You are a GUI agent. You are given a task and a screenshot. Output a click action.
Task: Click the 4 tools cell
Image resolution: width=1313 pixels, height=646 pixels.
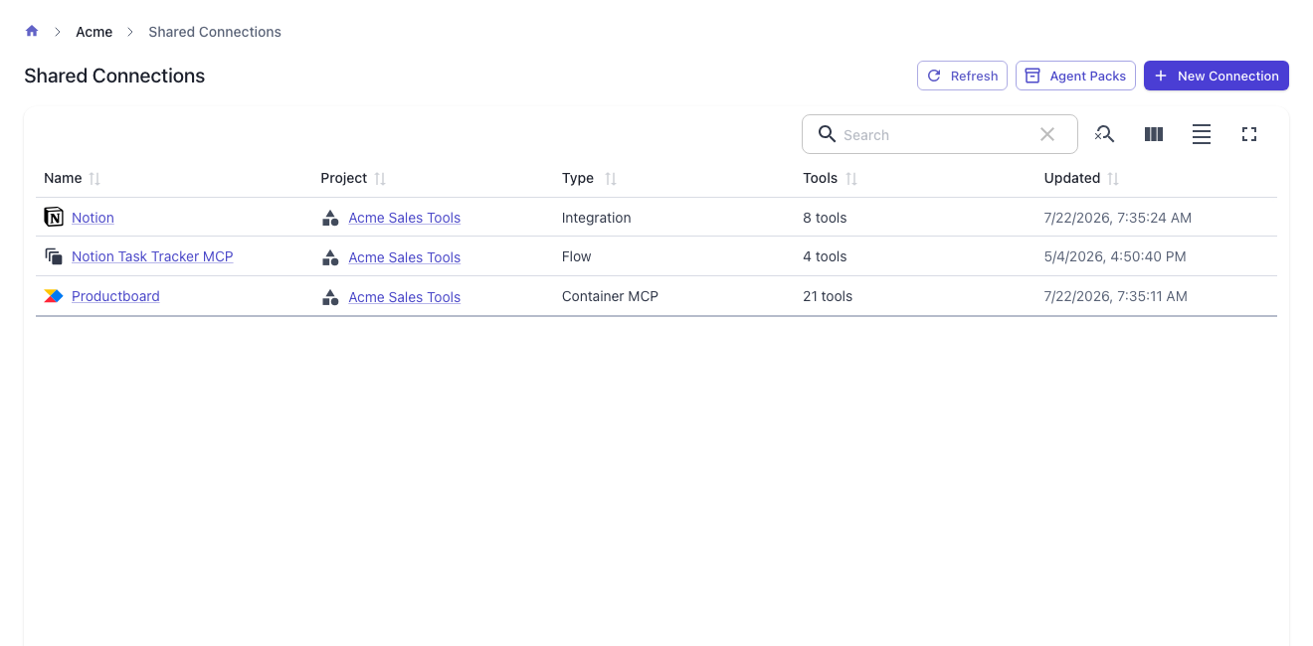tap(825, 256)
